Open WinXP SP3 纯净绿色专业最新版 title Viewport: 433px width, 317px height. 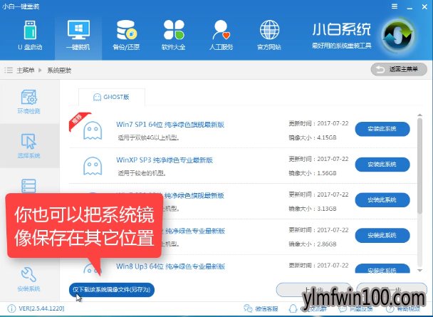coord(165,160)
